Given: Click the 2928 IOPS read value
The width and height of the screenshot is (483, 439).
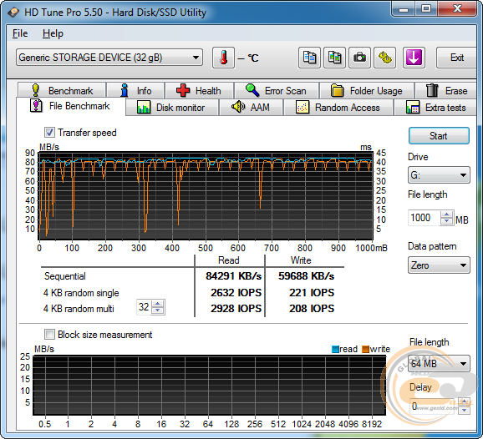Looking at the screenshot, I should pyautogui.click(x=236, y=309).
